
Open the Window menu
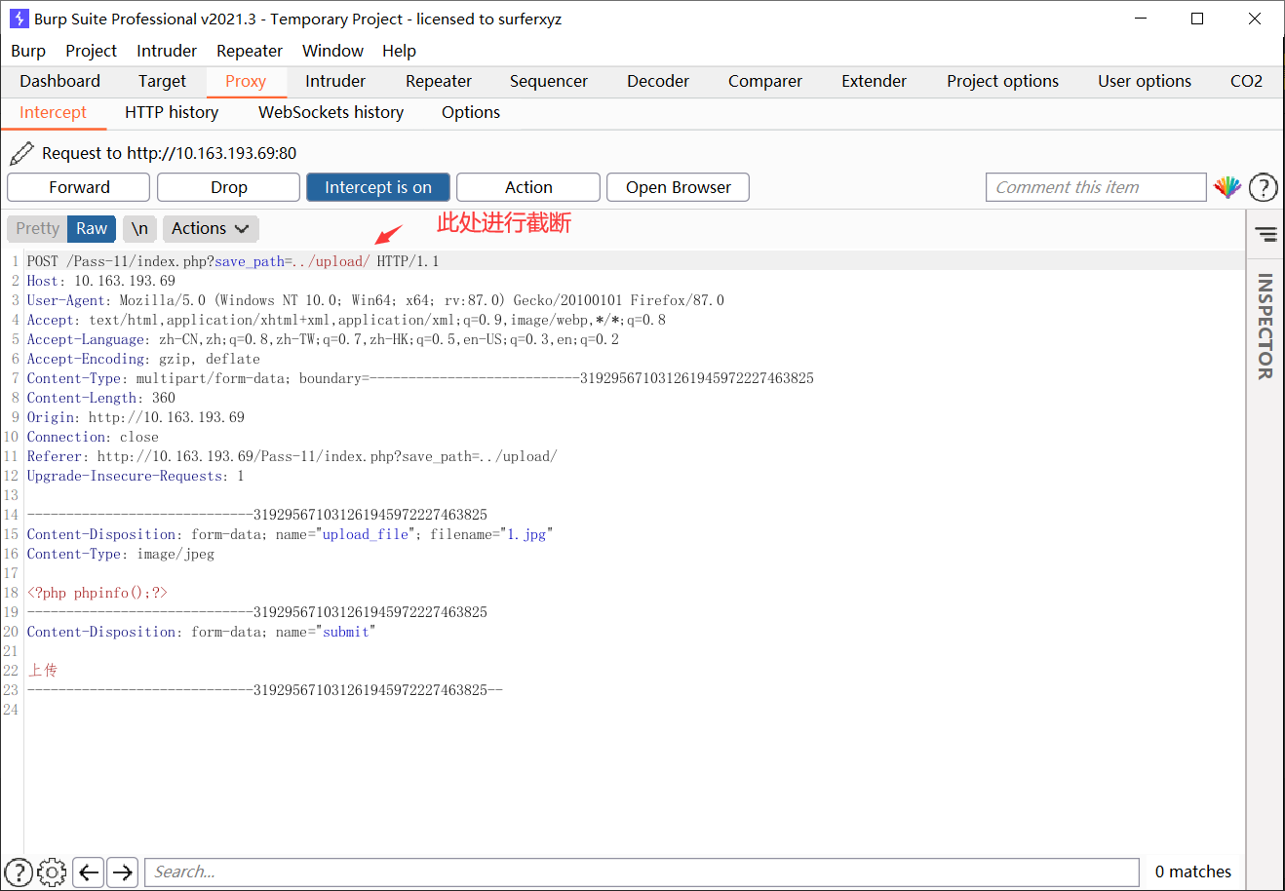[x=332, y=51]
